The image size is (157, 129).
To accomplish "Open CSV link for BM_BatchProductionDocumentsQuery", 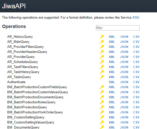I will (x=136, y=97).
